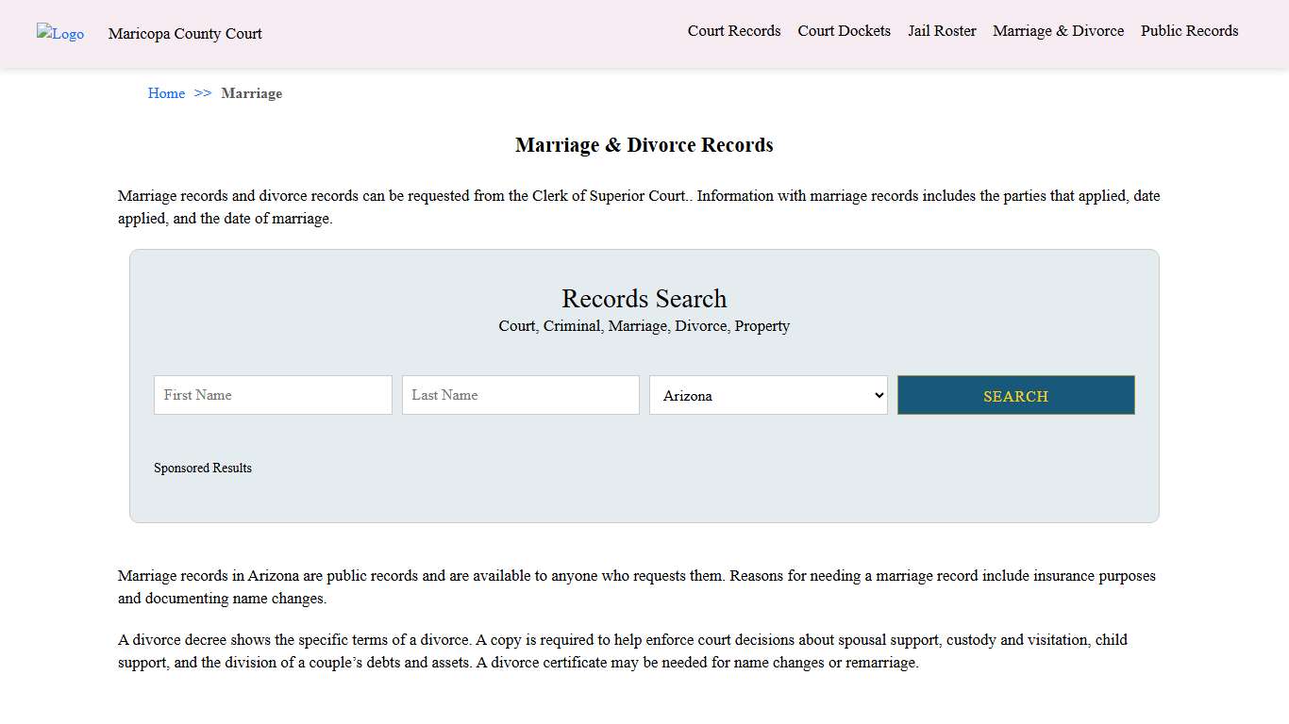Viewport: 1289px width, 724px height.
Task: Click the Marriage breadcrumb label
Action: pyautogui.click(x=251, y=93)
